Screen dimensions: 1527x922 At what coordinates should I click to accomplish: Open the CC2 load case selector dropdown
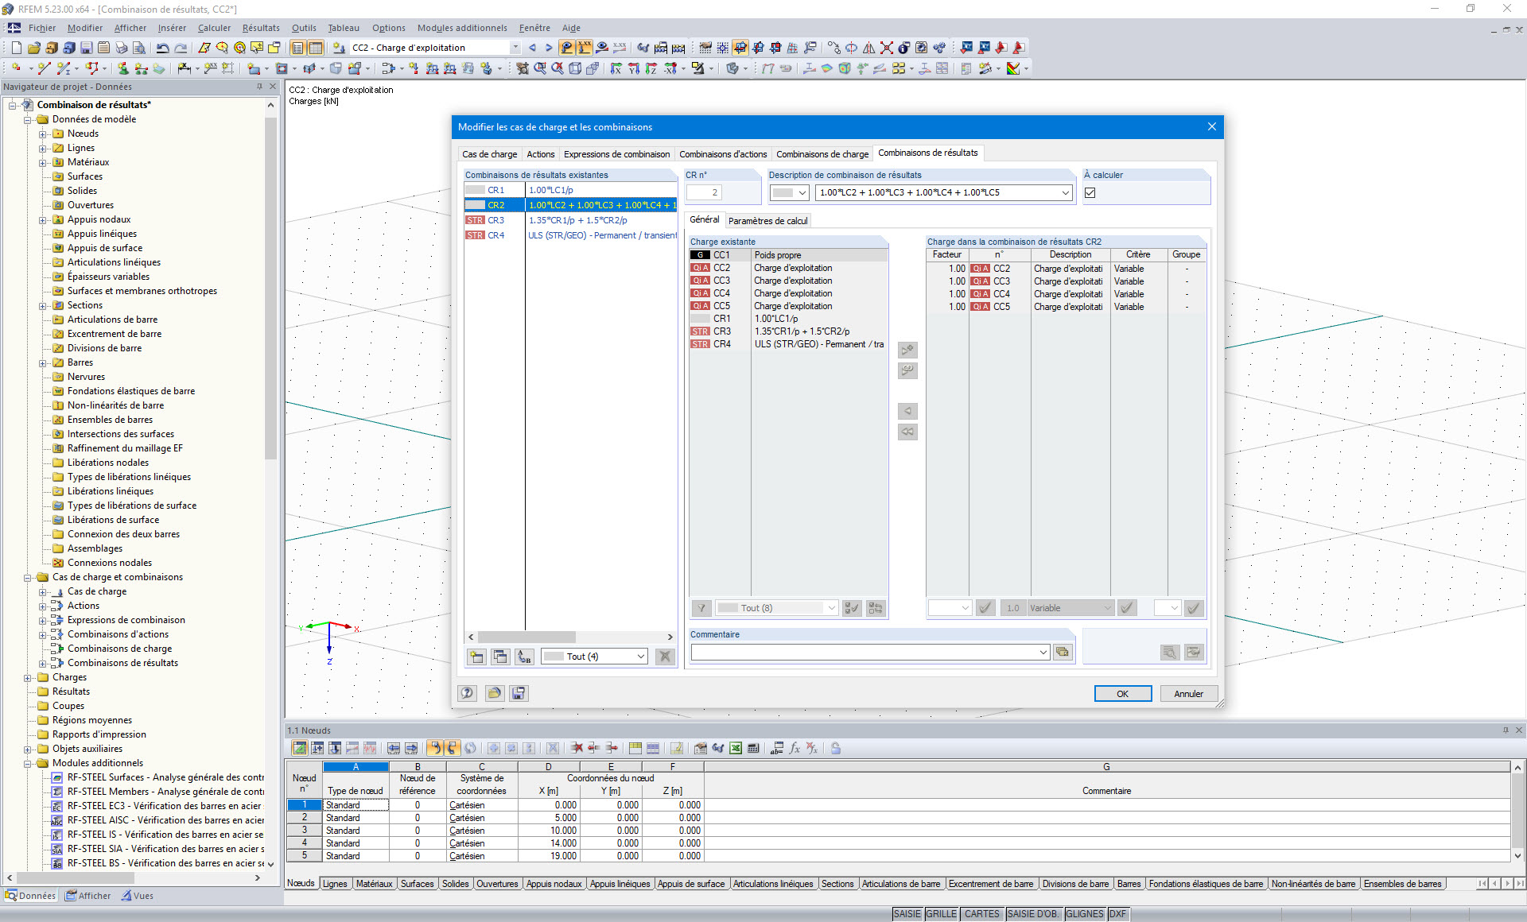pyautogui.click(x=515, y=48)
